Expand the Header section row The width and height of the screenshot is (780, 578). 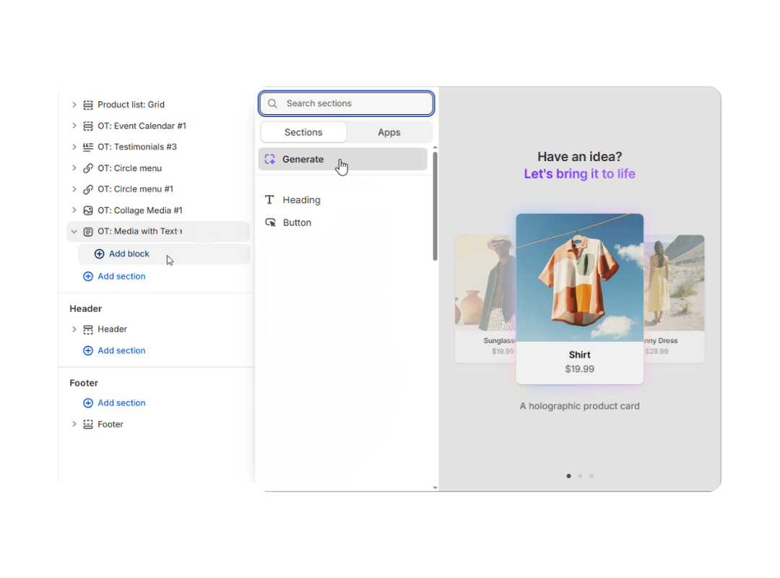click(74, 329)
